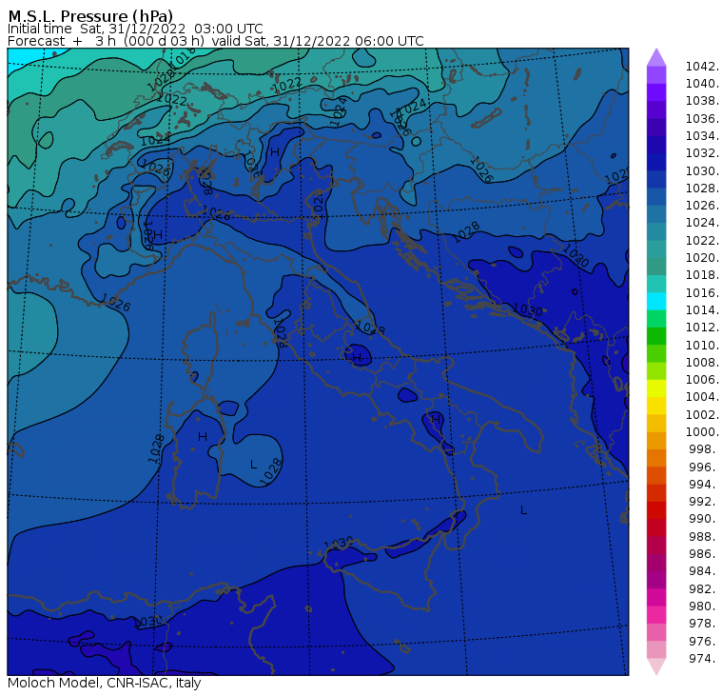Click the H marker over Sardinia
The width and height of the screenshot is (723, 696).
[203, 437]
